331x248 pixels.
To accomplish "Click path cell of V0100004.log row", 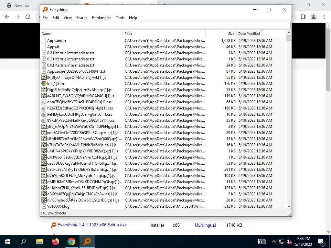I will [165, 206].
